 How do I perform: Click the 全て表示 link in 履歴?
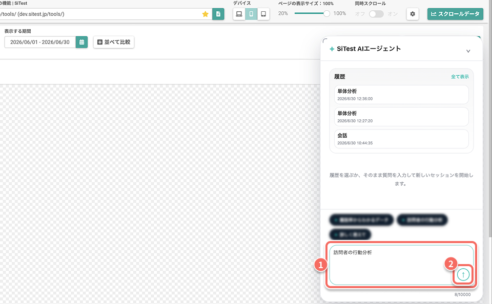[460, 76]
